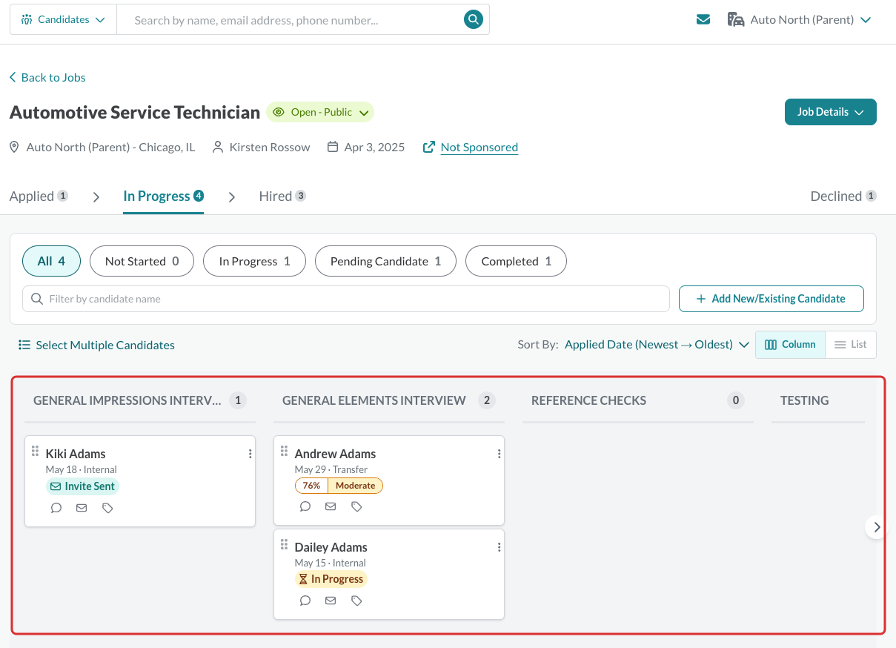Click Add New/Existing Candidate button
The image size is (896, 648).
pyautogui.click(x=771, y=299)
